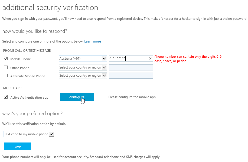Clear the mobile phone number with X icon

coord(150,59)
